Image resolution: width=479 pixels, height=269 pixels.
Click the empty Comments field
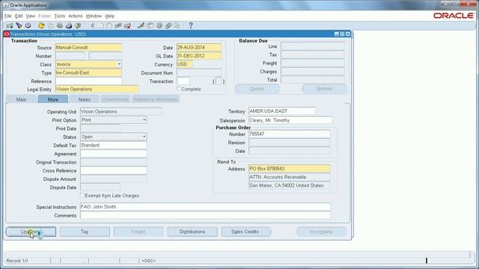point(205,215)
